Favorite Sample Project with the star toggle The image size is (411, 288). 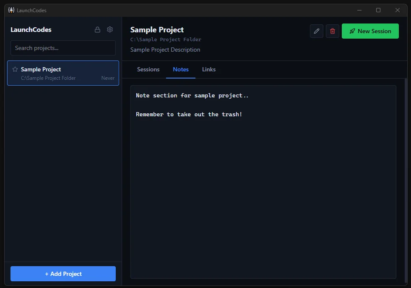(x=15, y=69)
